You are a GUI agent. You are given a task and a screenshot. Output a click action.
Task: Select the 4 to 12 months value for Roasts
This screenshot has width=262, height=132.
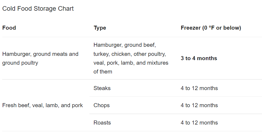coord(199,123)
